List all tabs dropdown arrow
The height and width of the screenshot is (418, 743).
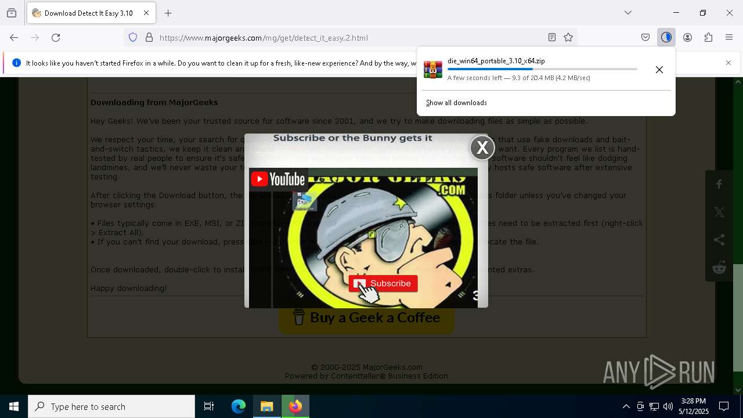[x=628, y=13]
